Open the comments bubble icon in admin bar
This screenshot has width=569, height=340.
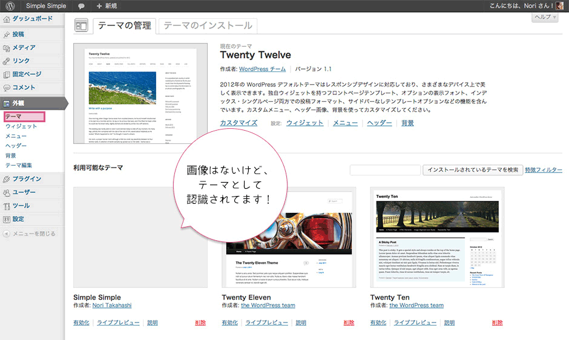tap(82, 6)
